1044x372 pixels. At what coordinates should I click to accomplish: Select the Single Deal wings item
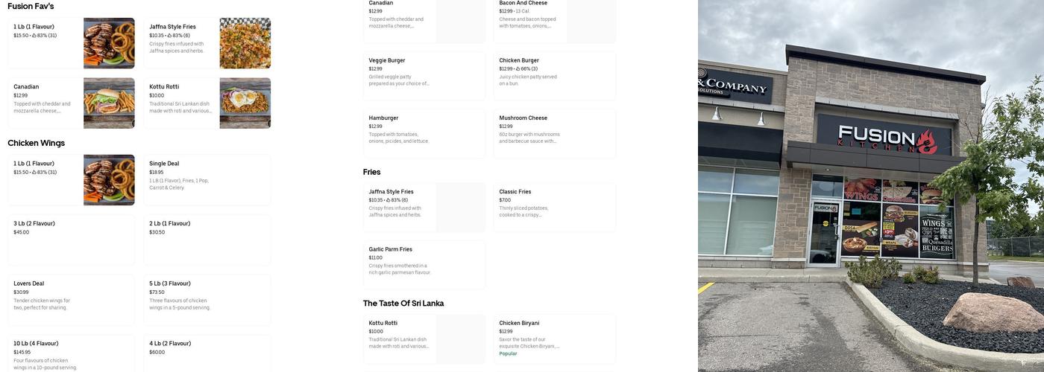207,180
